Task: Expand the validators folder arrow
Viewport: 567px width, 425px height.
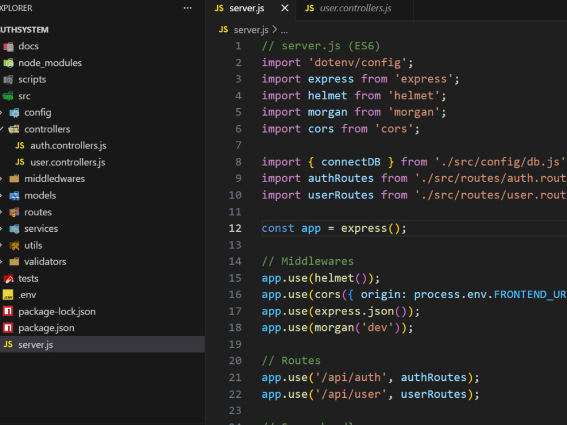Action: pos(2,262)
